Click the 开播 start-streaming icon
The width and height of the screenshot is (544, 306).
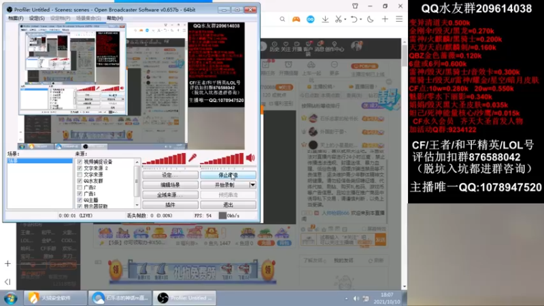coord(297,46)
